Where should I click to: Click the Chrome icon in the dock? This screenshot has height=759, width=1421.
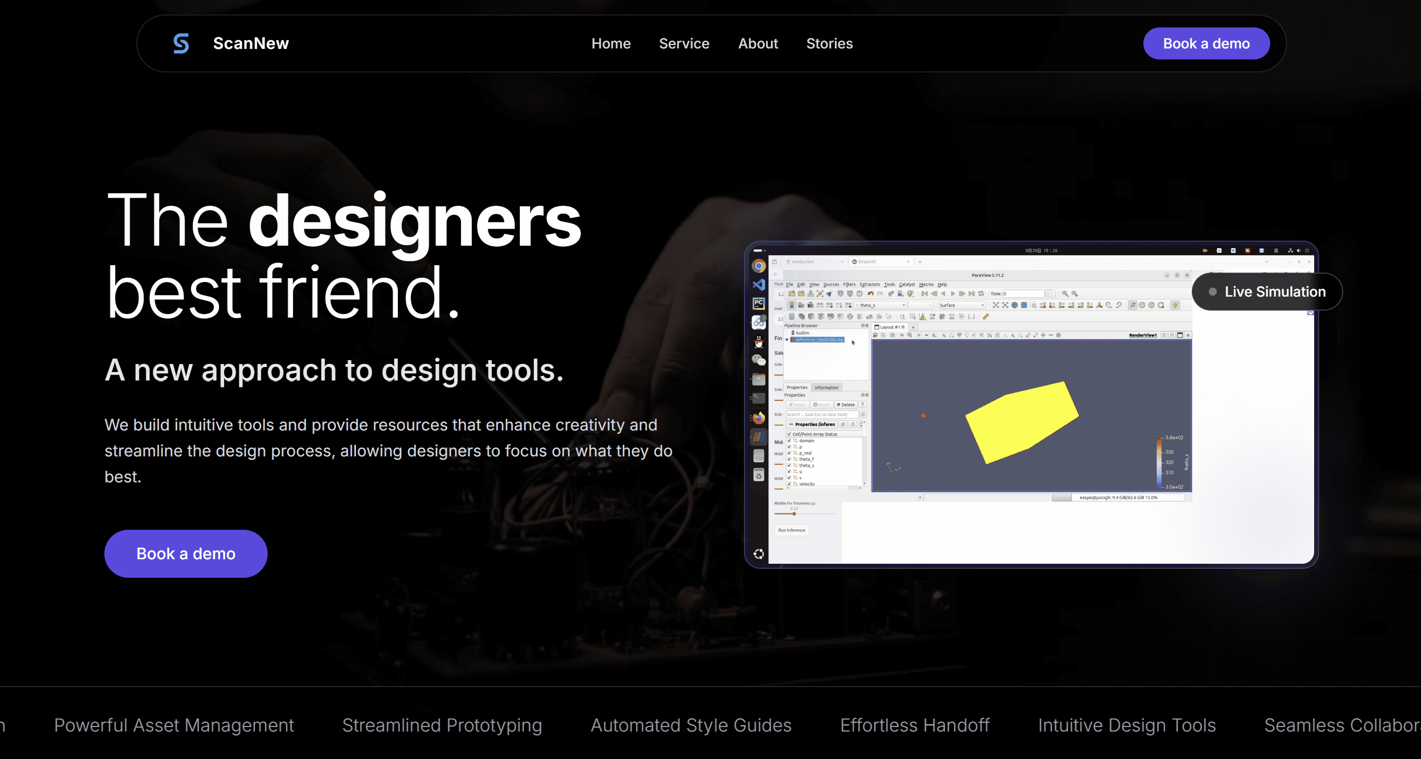(759, 267)
